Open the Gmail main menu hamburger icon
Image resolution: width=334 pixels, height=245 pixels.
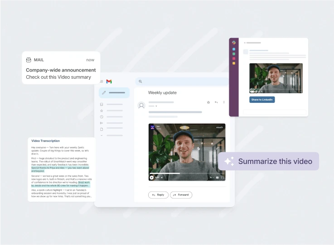[102, 82]
